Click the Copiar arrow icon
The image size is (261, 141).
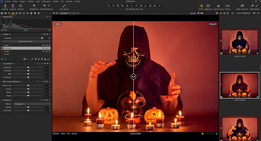click(252, 6)
